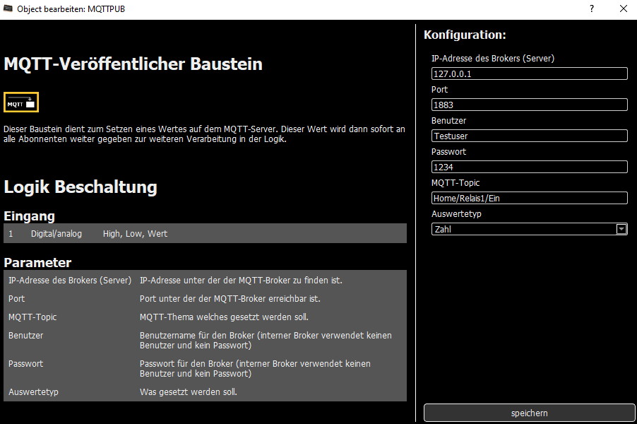The image size is (637, 424).
Task: Click the broker IP field containing 127.0.0.1
Action: (529, 73)
